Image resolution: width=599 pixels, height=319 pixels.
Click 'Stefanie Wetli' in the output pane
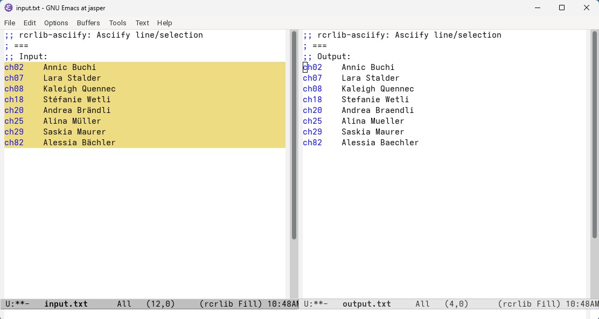(375, 100)
